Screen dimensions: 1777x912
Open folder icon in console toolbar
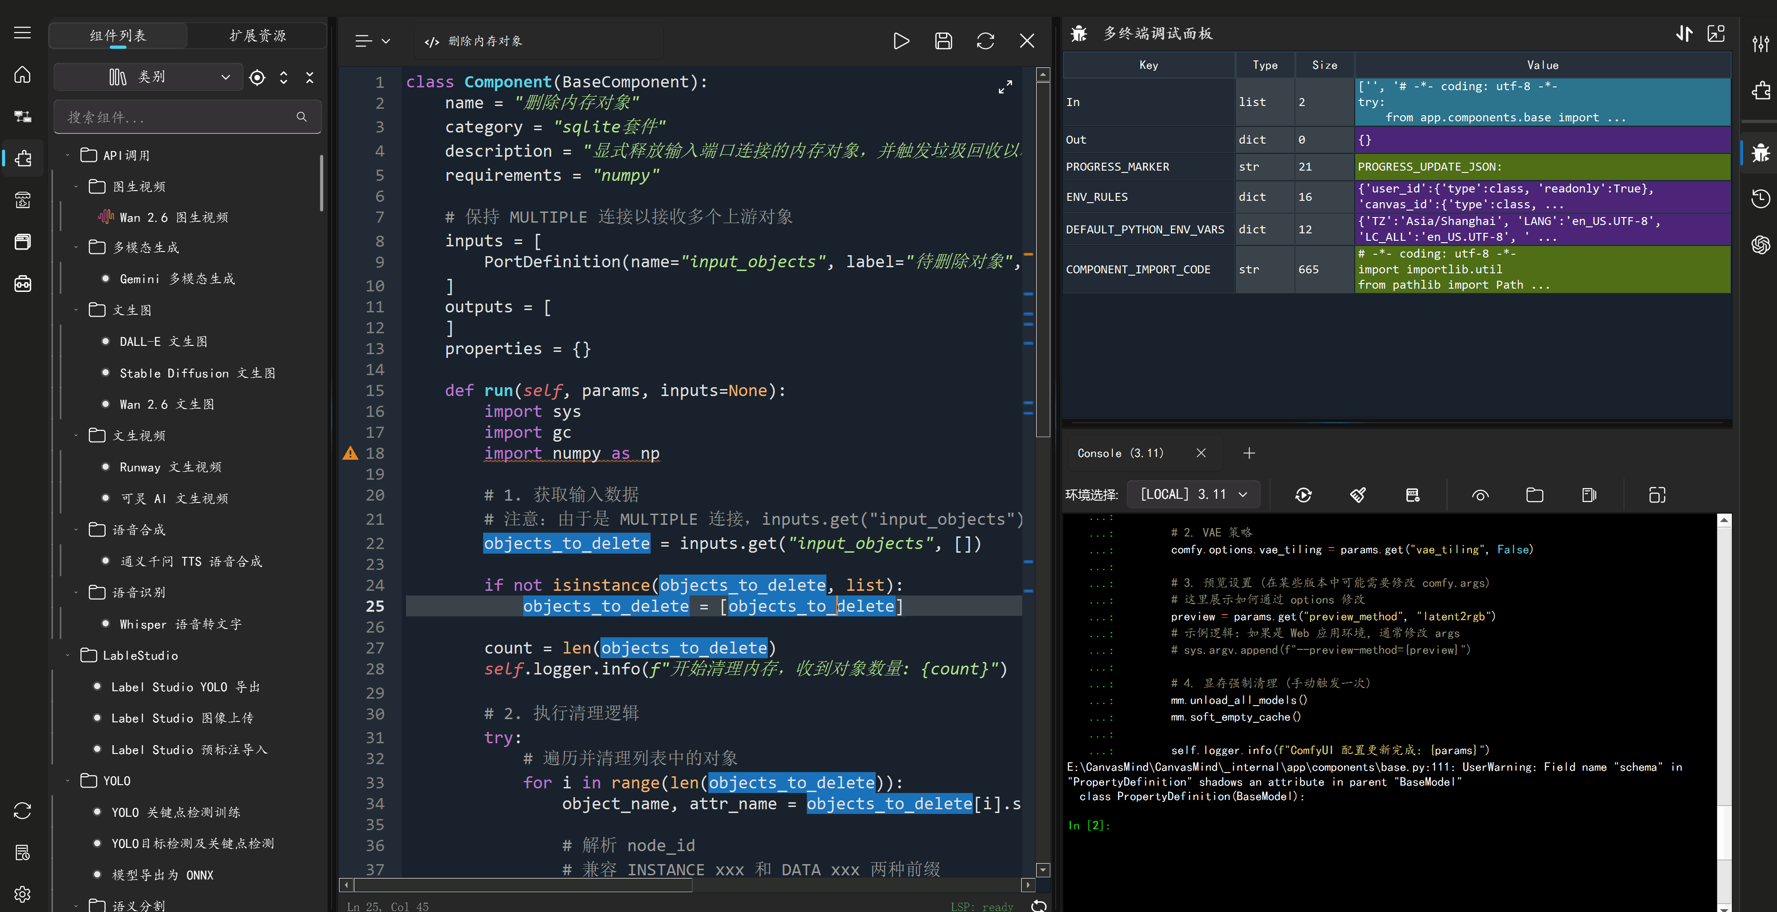coord(1534,495)
